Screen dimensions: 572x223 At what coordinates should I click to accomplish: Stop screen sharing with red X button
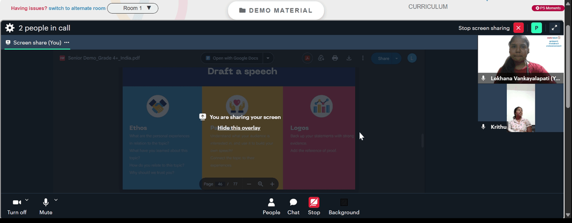pos(518,28)
